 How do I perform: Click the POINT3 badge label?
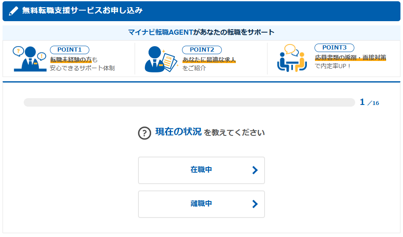(334, 48)
